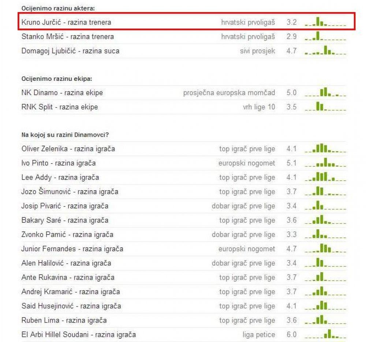This screenshot has width=366, height=342.
Task: Open Kruno Jurčić - razina trenera
Action: coord(66,22)
